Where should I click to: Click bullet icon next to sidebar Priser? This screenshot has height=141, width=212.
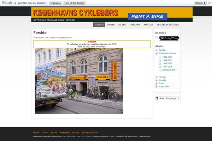(156, 84)
